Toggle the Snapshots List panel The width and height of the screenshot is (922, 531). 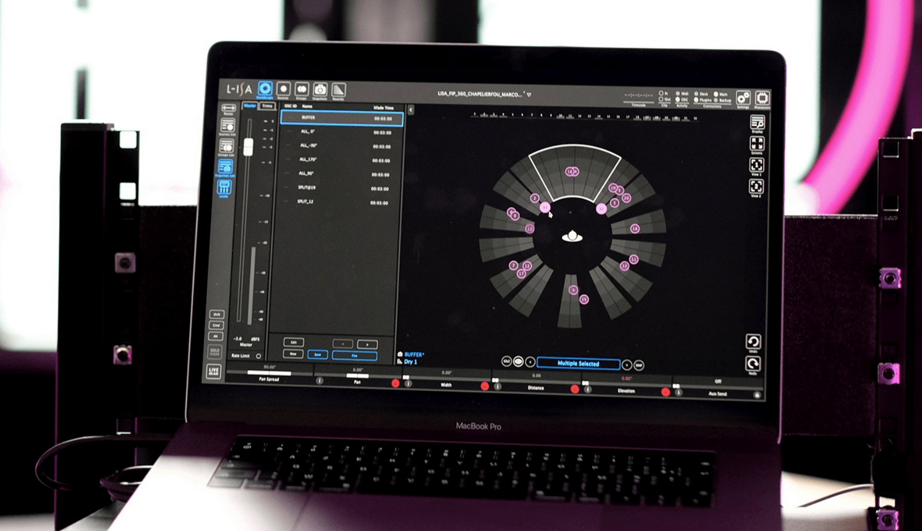[x=225, y=167]
